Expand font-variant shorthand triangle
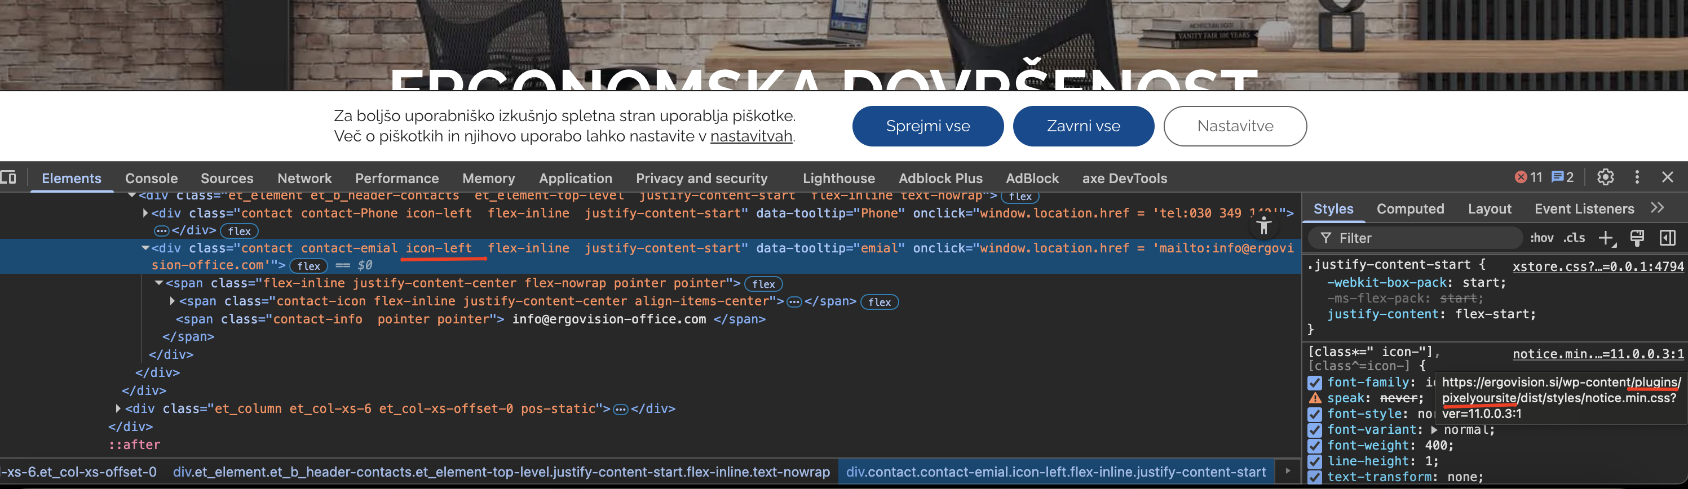Screen dimensions: 1688x489 pos(1434,430)
